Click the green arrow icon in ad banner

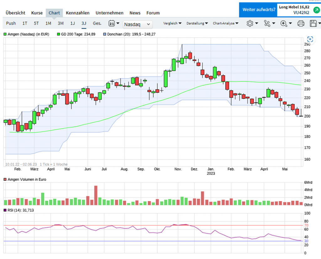315,10
